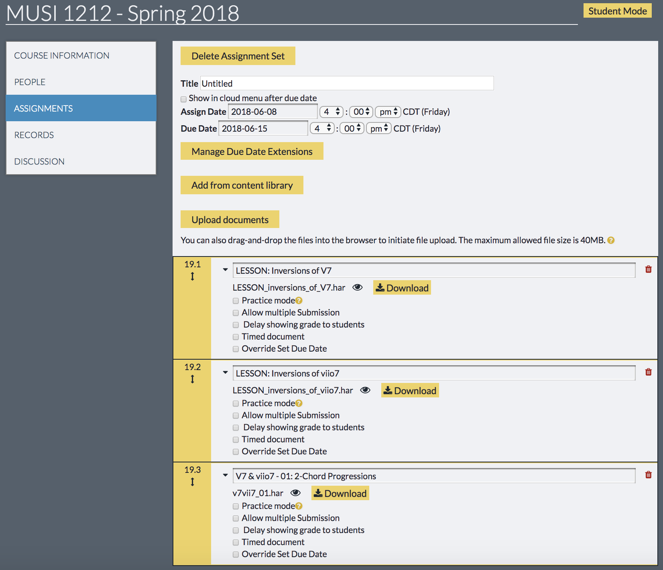Remove item 19.3 using the trash icon

point(648,475)
